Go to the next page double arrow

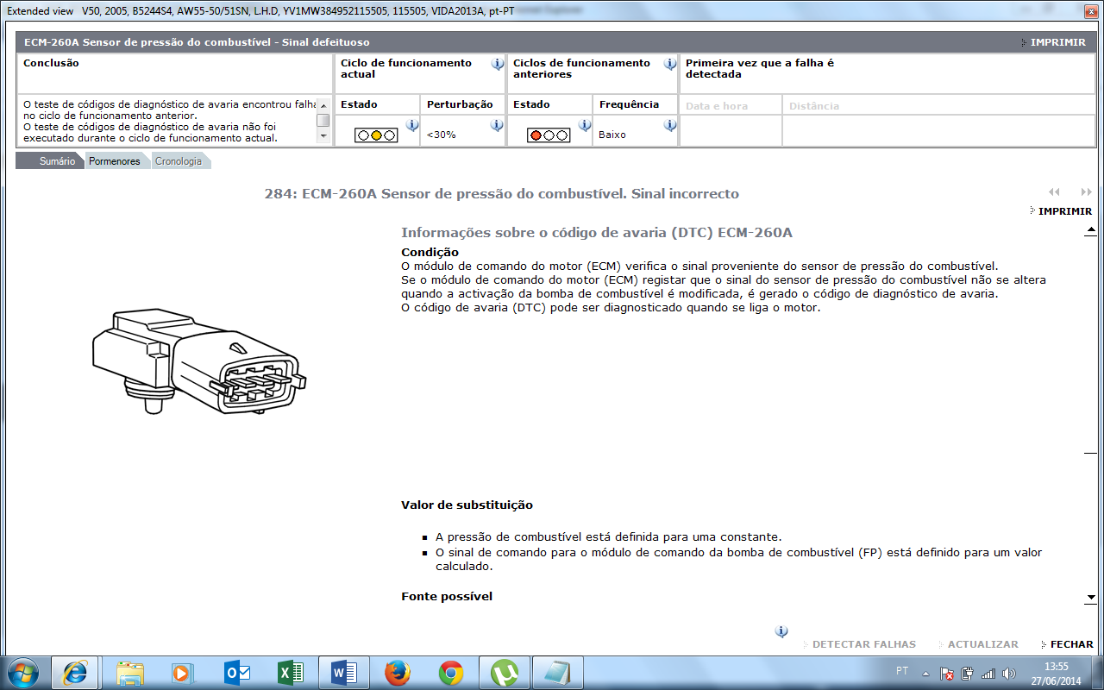[x=1086, y=192]
